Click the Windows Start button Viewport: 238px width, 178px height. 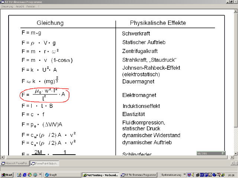pos(7,174)
